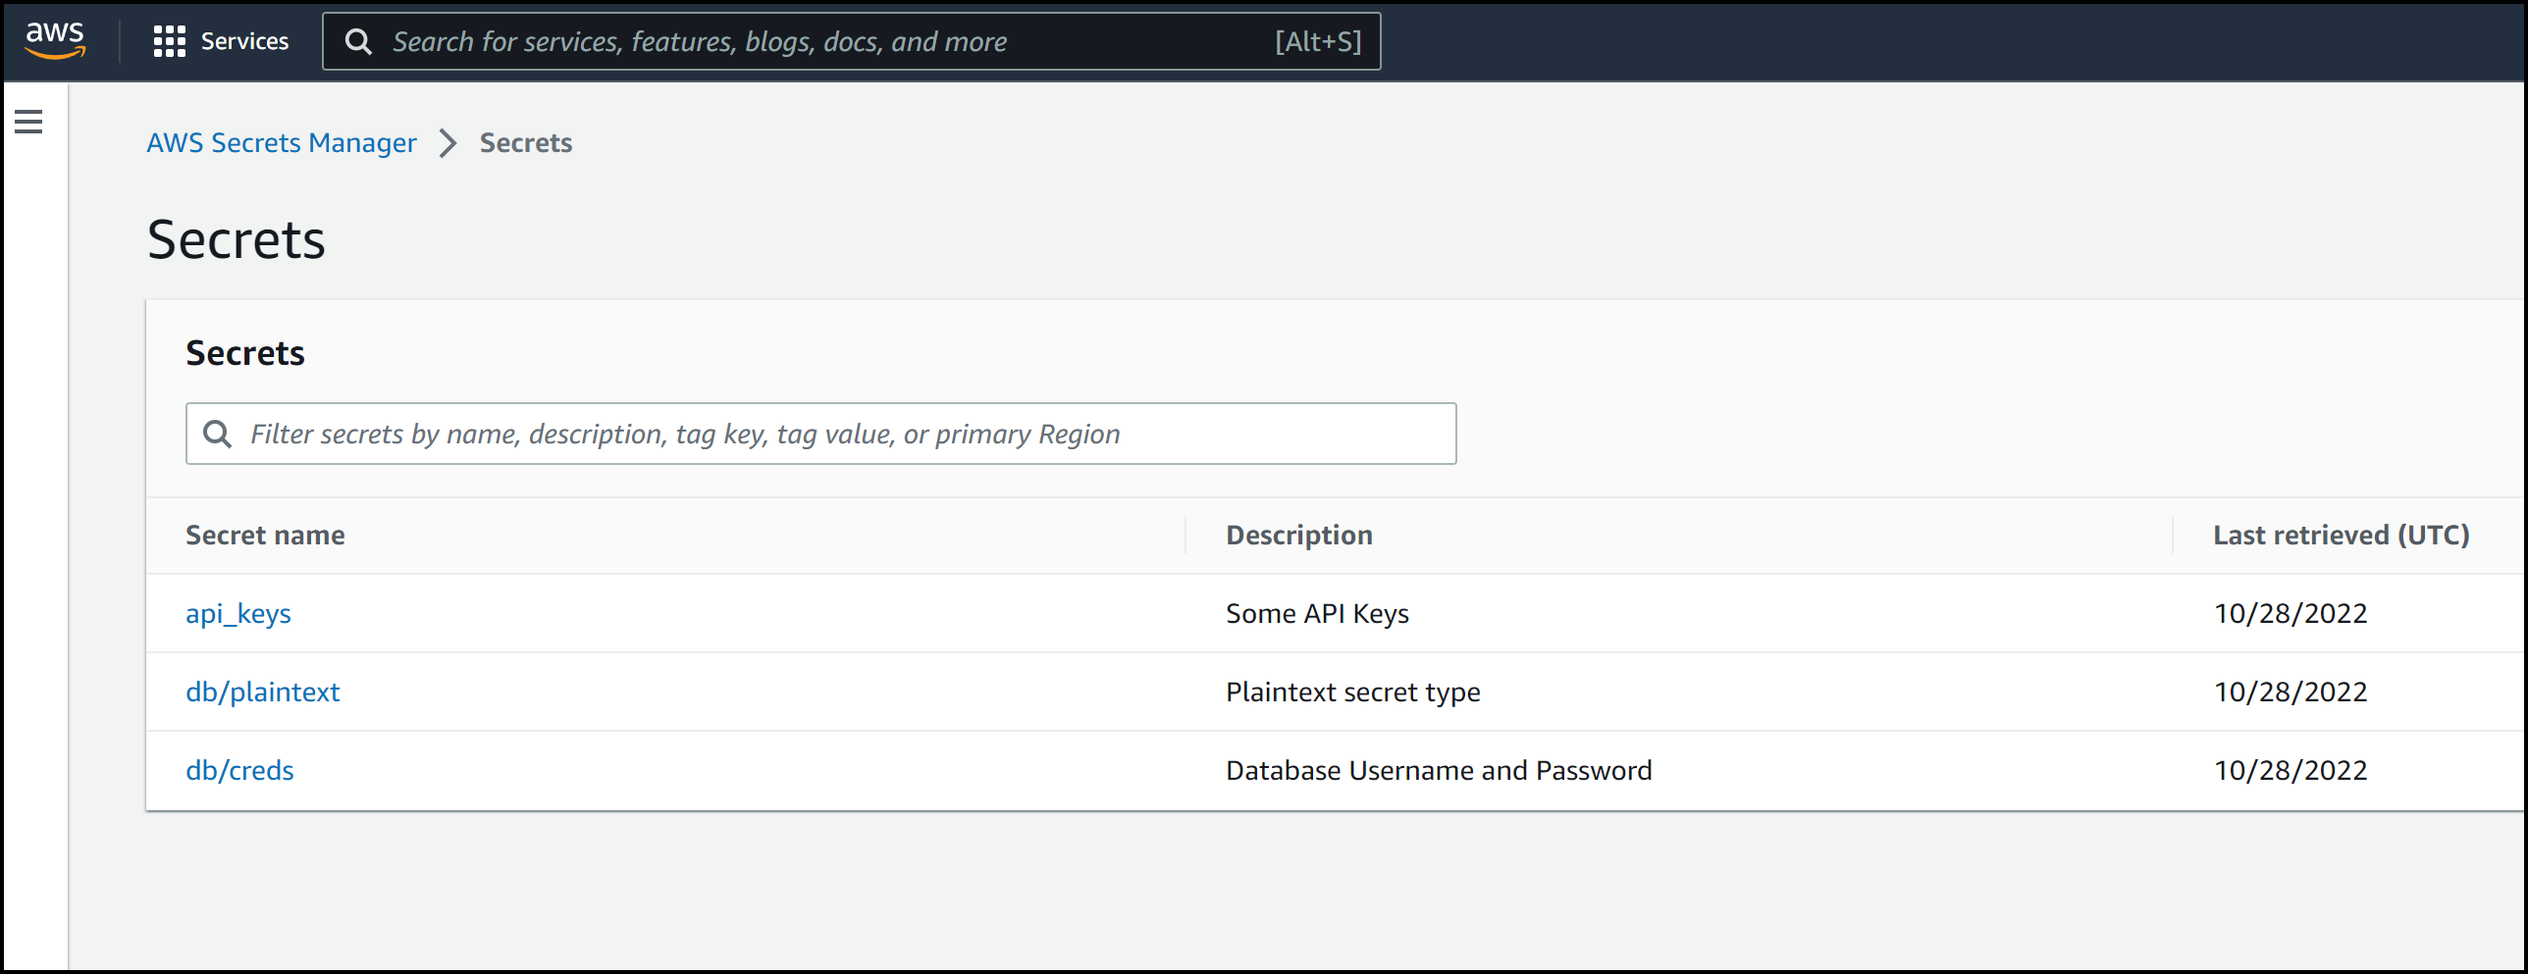Click the magnifier icon in the top search bar
This screenshot has height=974, width=2528.
(358, 41)
